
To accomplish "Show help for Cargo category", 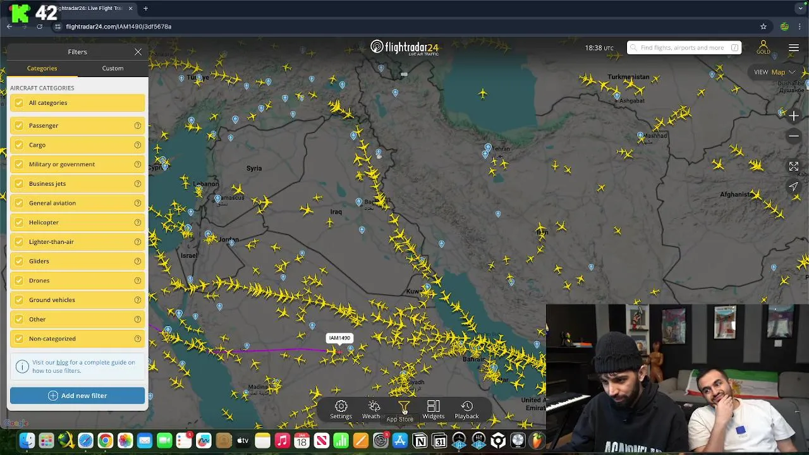I will (x=137, y=145).
